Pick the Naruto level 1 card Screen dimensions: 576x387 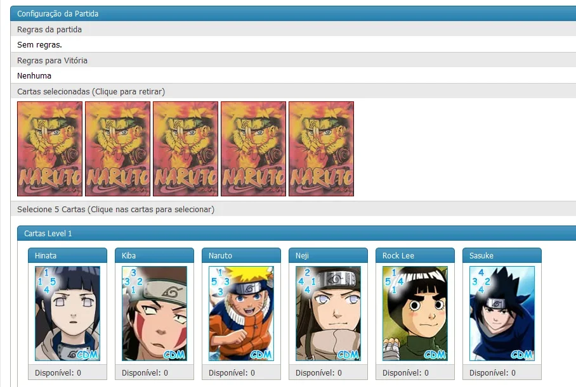241,314
